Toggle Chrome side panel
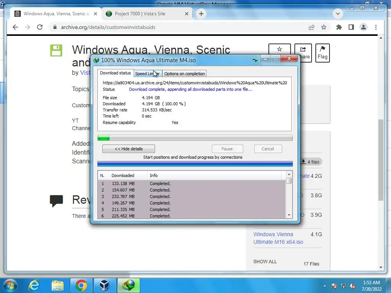Image resolution: width=391 pixels, height=293 pixels. pos(351,27)
